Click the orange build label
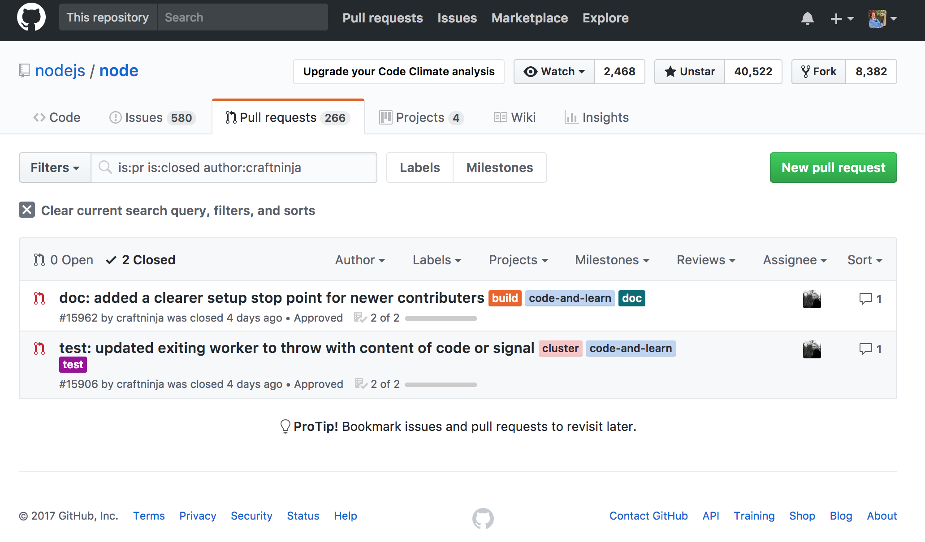This screenshot has height=542, width=925. (505, 298)
